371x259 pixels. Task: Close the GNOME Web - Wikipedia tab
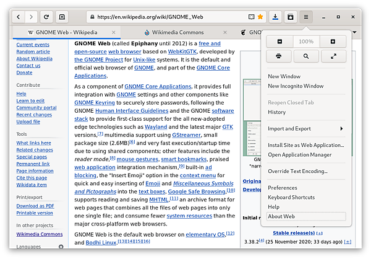coord(114,32)
